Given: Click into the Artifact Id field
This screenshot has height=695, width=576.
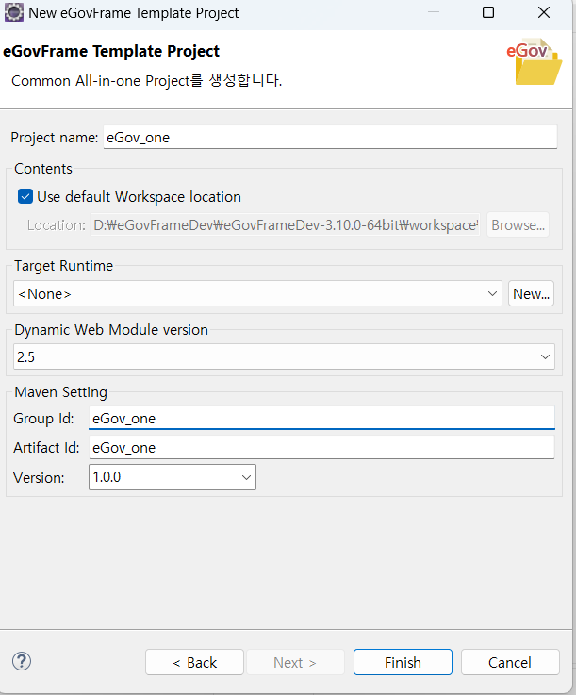Looking at the screenshot, I should [321, 447].
